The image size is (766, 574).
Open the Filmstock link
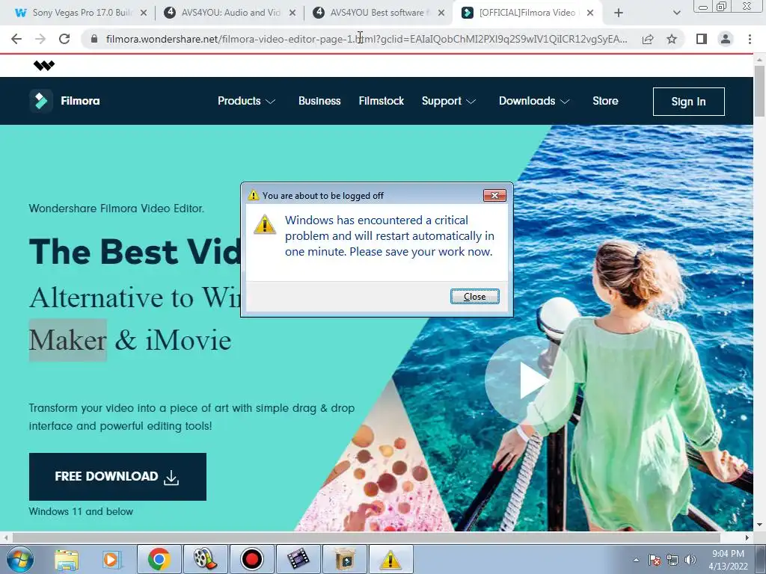point(381,101)
